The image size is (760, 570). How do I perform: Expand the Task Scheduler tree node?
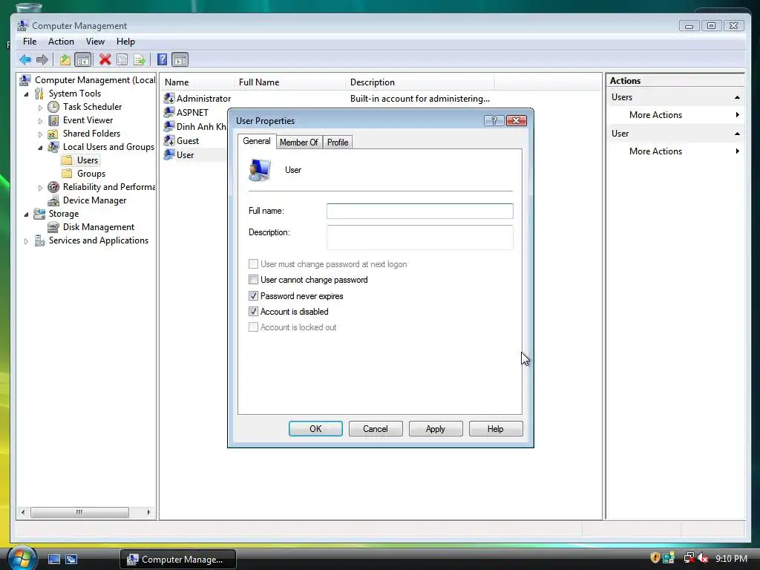(40, 108)
